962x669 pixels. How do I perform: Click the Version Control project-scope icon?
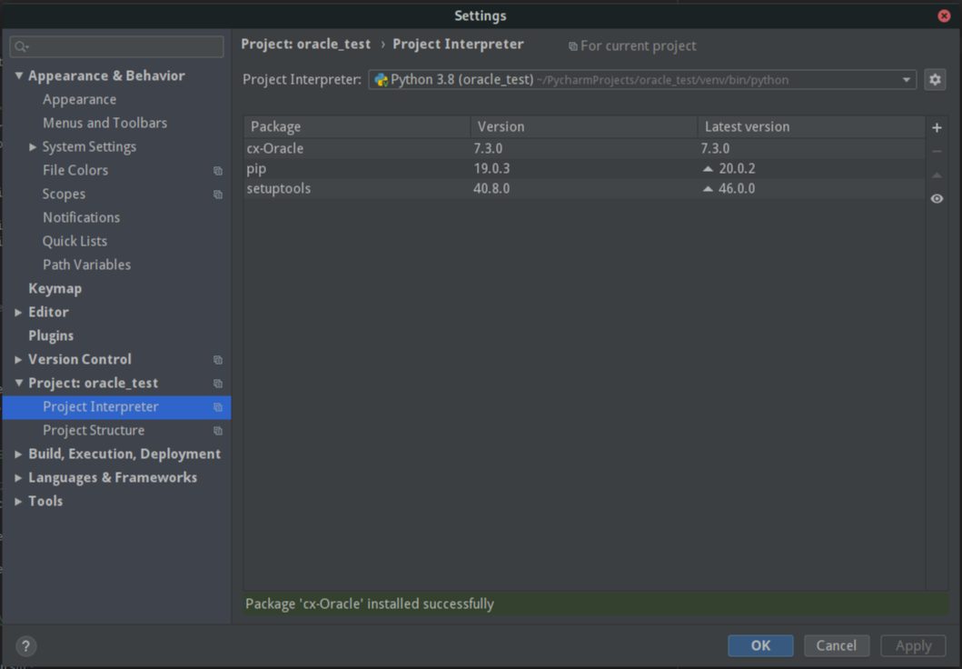pos(218,360)
